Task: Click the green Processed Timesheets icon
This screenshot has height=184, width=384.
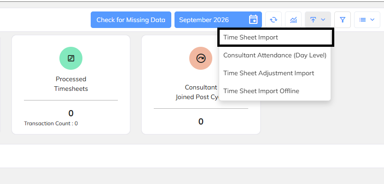Action: [x=71, y=58]
